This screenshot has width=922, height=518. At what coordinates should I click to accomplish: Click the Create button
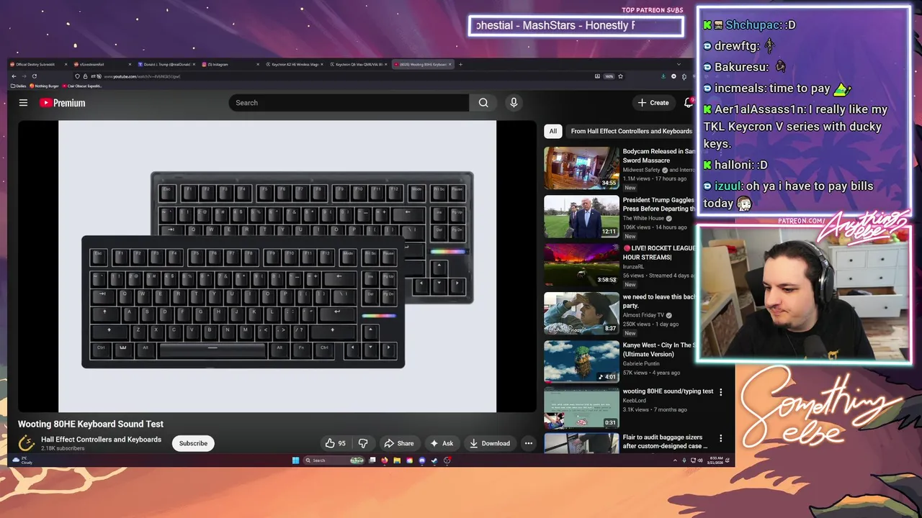pyautogui.click(x=653, y=103)
